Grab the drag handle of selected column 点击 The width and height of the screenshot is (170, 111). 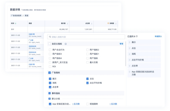pyautogui.click(x=129, y=48)
